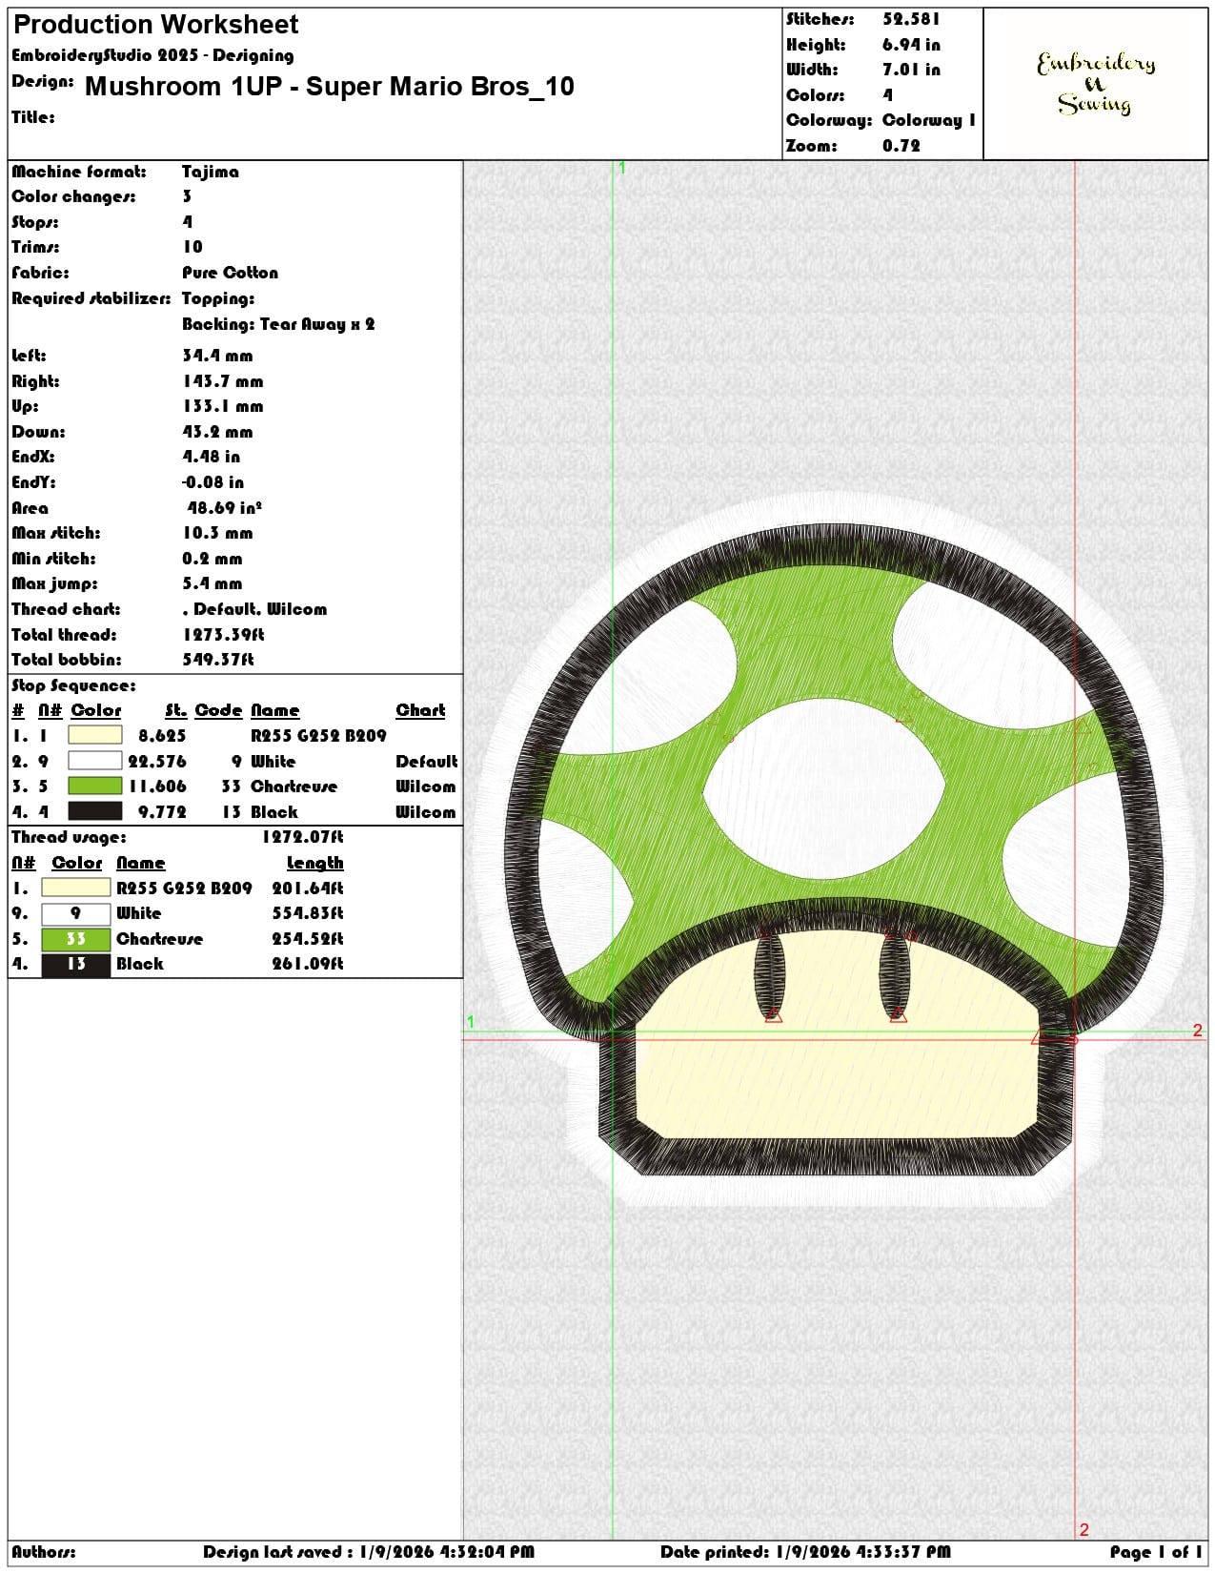The height and width of the screenshot is (1573, 1215).
Task: Click the length 261.09ft in Thread usage
Action: coord(308,964)
